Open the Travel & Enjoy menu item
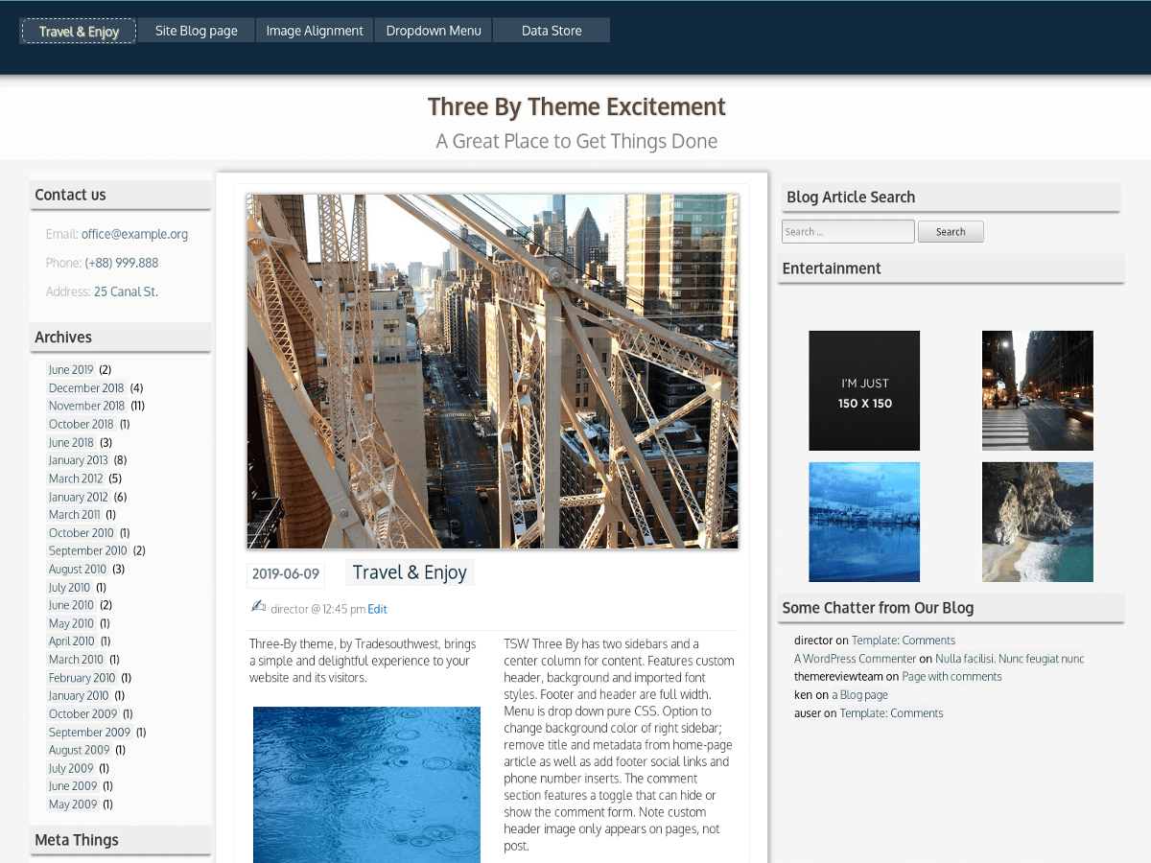Screen dimensions: 1151x863 click(79, 31)
